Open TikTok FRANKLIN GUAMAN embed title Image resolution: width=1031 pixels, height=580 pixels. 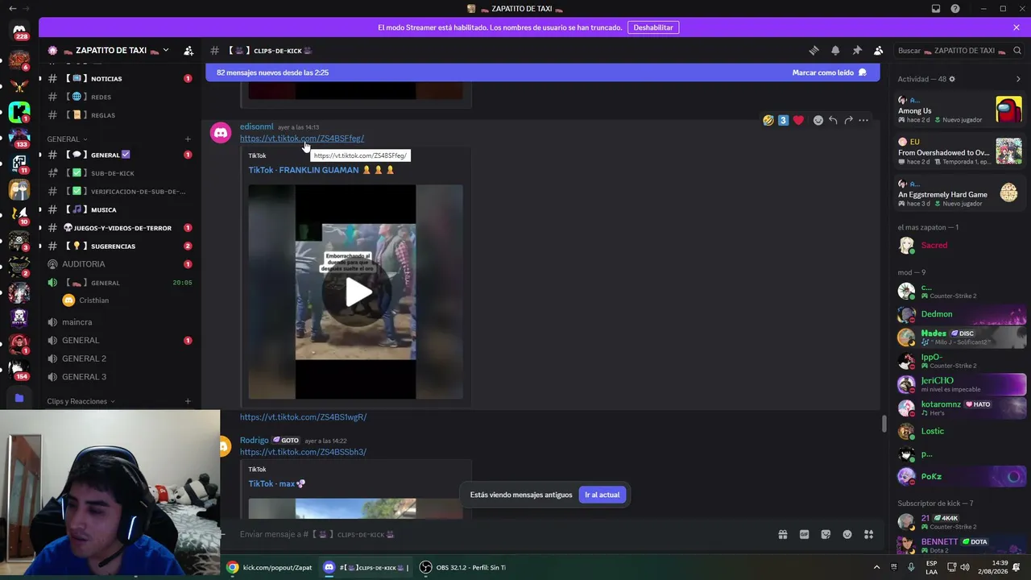pos(321,170)
